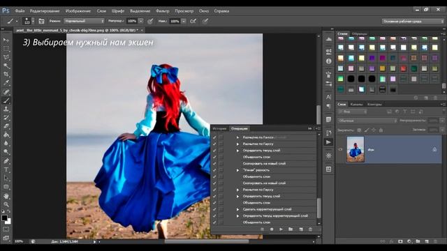Toggle dialog box for "Умная" резкость step
Image resolution: width=447 pixels, height=251 pixels.
(221, 170)
